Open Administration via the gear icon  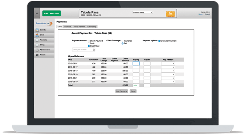tap(37, 50)
